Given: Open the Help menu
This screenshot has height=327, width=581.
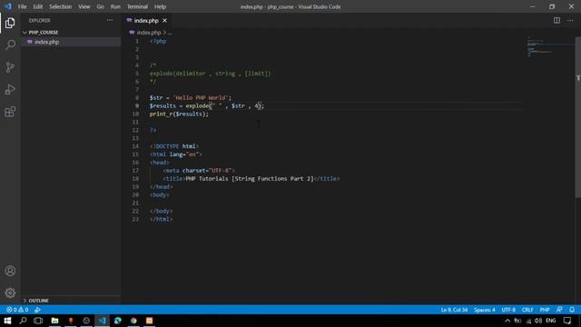Looking at the screenshot, I should [160, 6].
